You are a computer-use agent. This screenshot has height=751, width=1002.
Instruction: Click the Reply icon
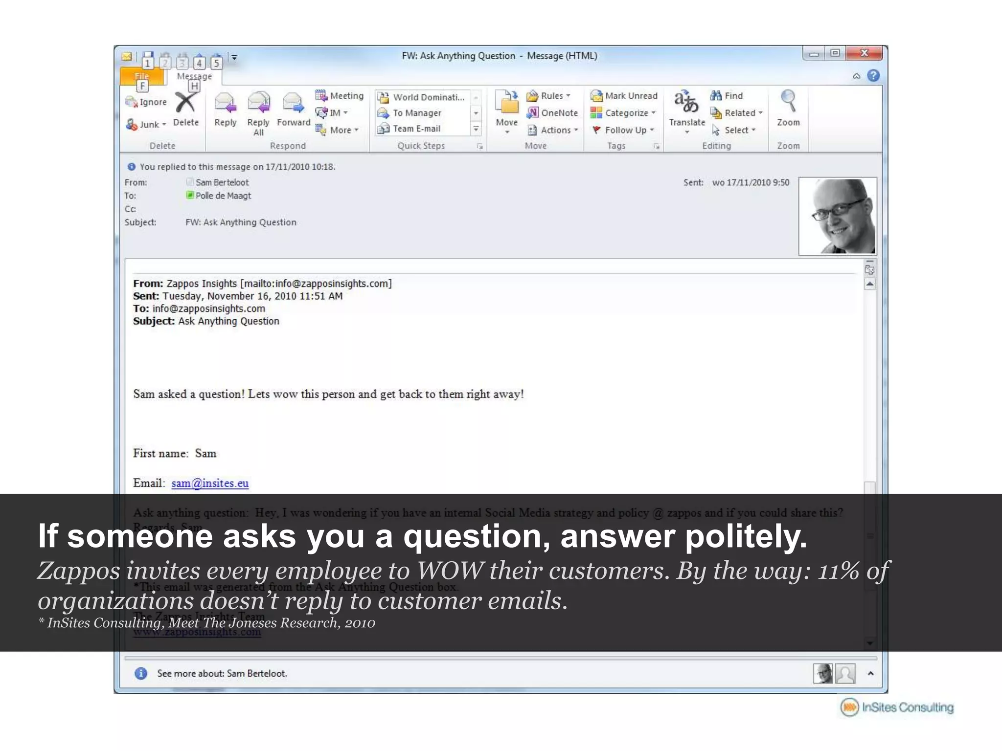point(225,109)
